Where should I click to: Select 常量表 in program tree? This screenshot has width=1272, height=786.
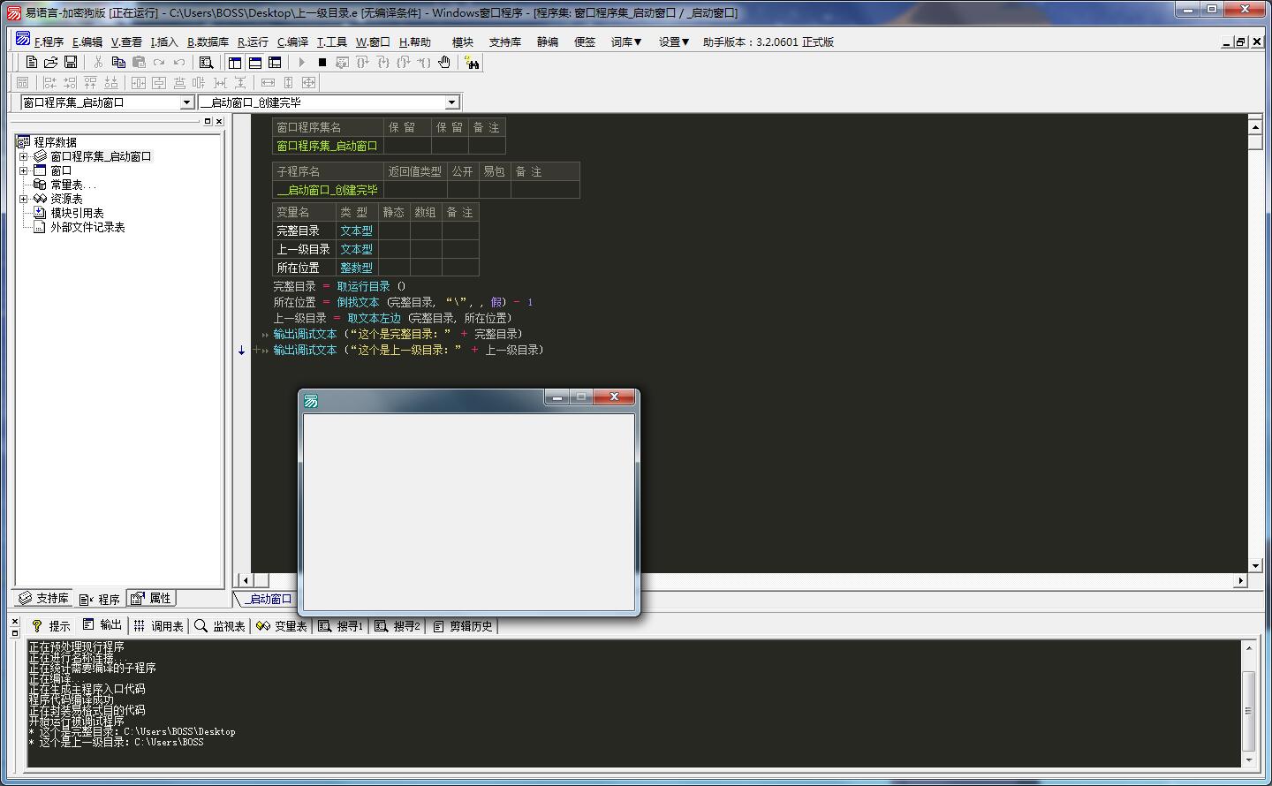pos(72,185)
